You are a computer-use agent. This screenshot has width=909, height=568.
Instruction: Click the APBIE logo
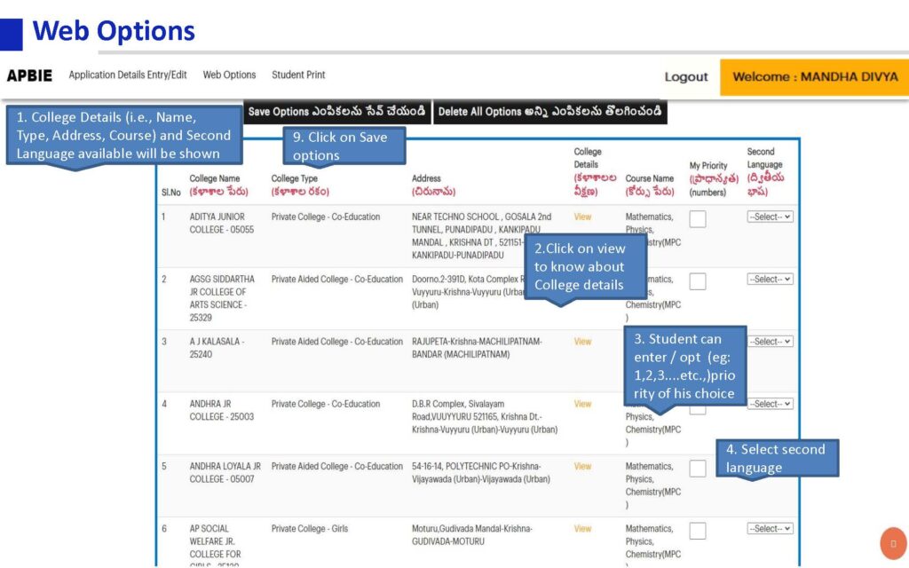(x=29, y=75)
